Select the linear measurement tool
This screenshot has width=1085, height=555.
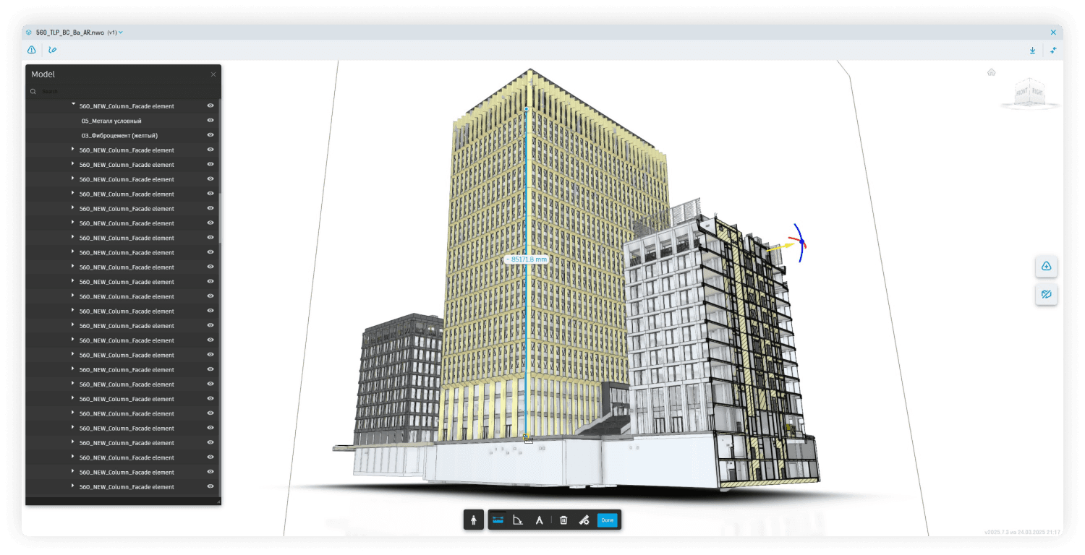pos(498,520)
